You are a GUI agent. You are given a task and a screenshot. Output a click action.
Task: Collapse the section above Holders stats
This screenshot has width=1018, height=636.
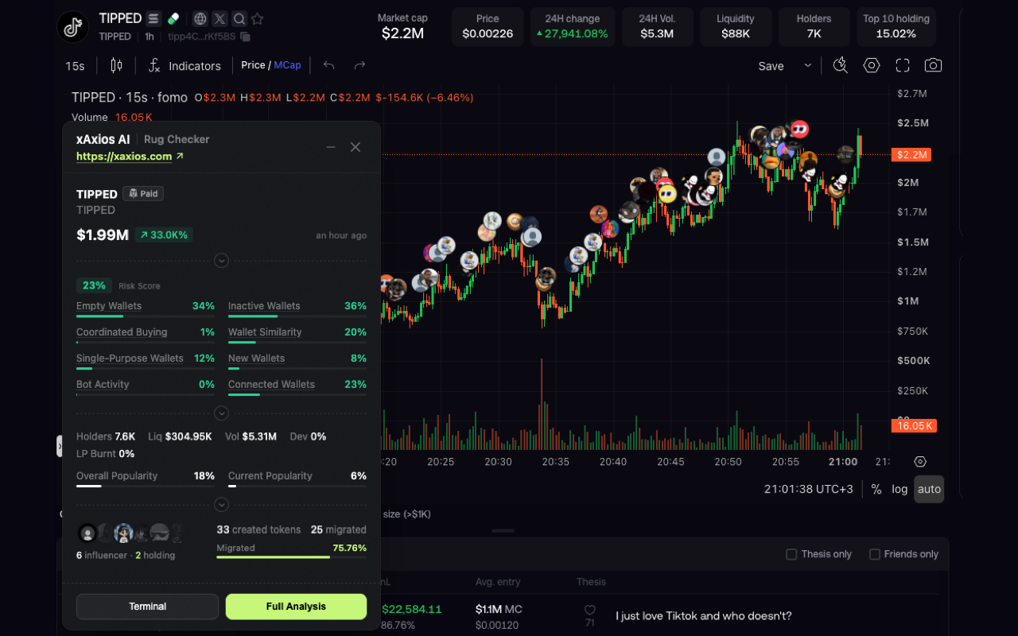click(x=222, y=413)
